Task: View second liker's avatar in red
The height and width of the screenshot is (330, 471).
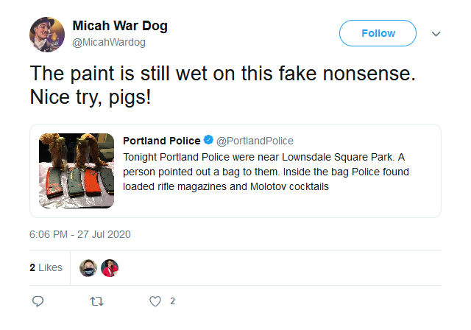Action: point(110,268)
